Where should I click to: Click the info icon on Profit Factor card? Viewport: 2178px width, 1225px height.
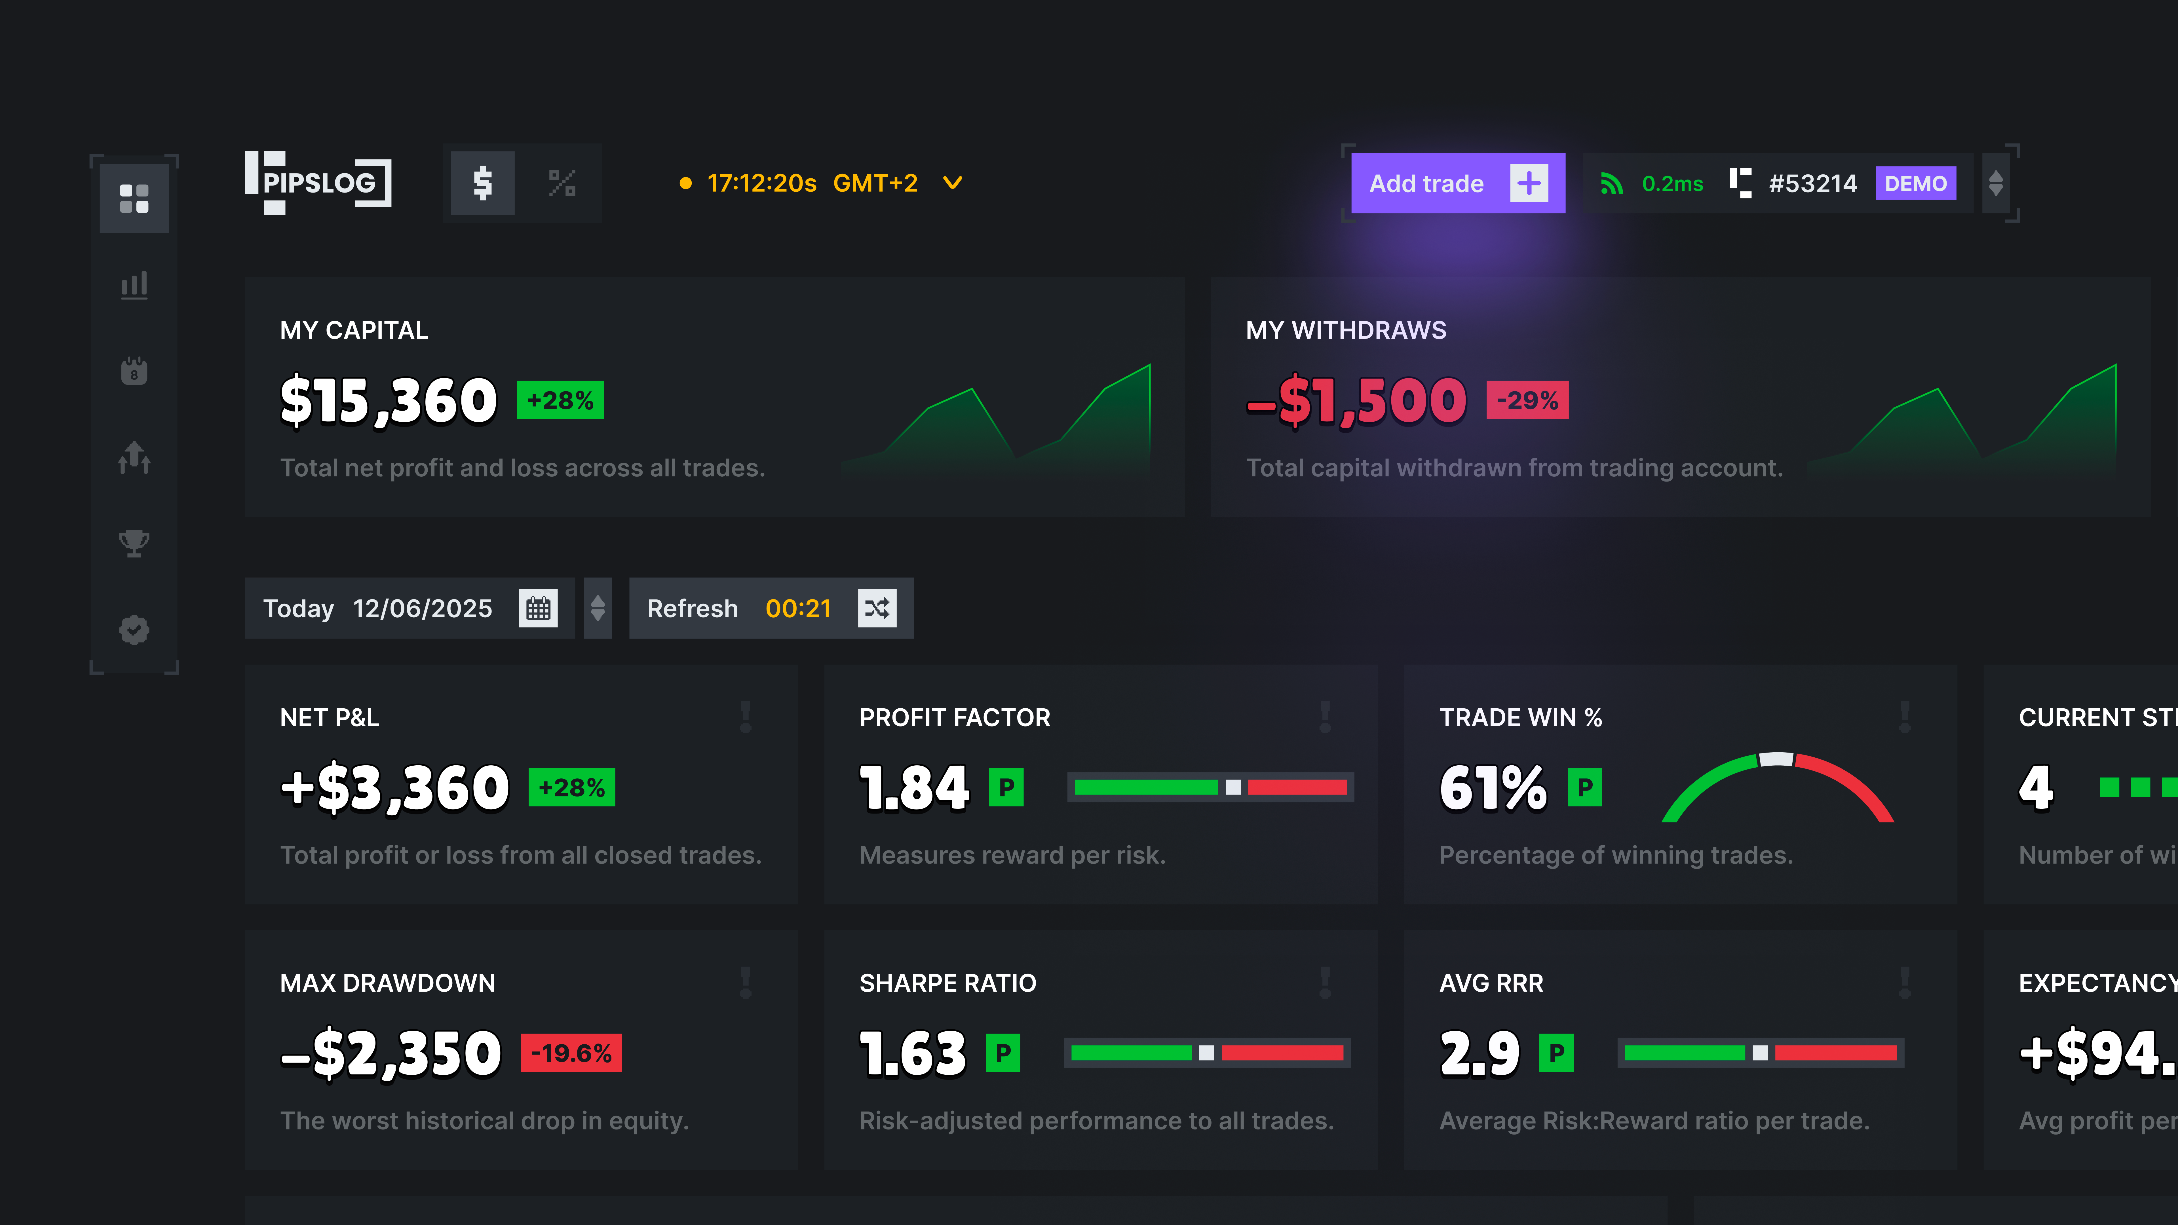click(x=1325, y=717)
